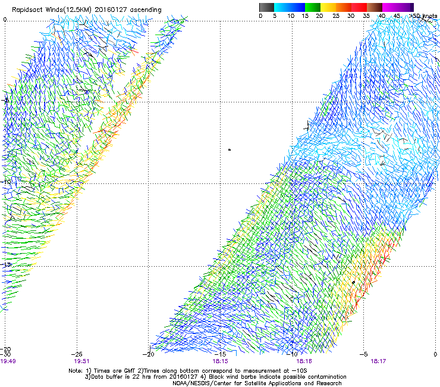Viewport: 440px width, 387px height.
Task: Click longitude label '-20' on bottom axis
Action: point(149,354)
